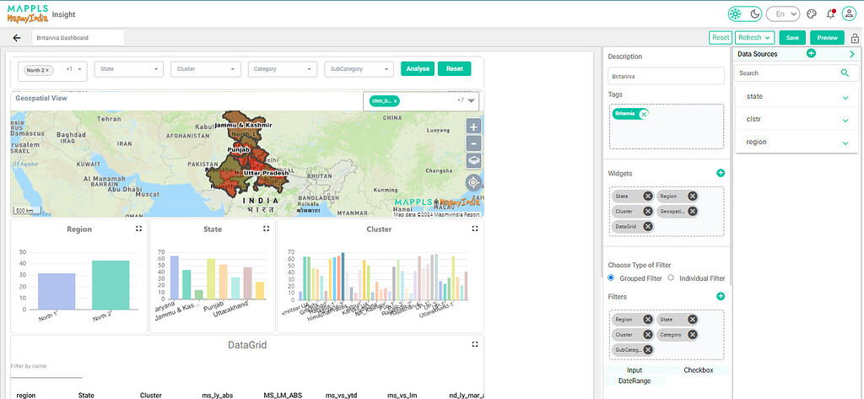Open the Category filter dropdown
The image size is (864, 399).
point(283,69)
